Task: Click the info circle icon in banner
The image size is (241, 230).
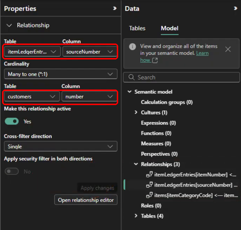Action: click(132, 47)
